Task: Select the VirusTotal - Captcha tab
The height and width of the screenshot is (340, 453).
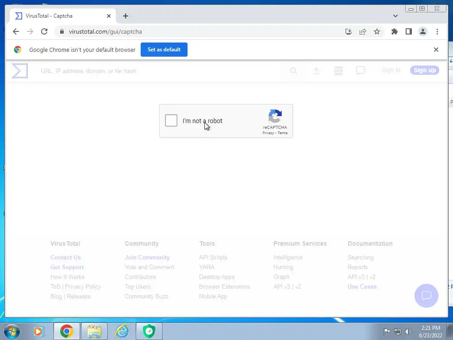Action: [63, 16]
